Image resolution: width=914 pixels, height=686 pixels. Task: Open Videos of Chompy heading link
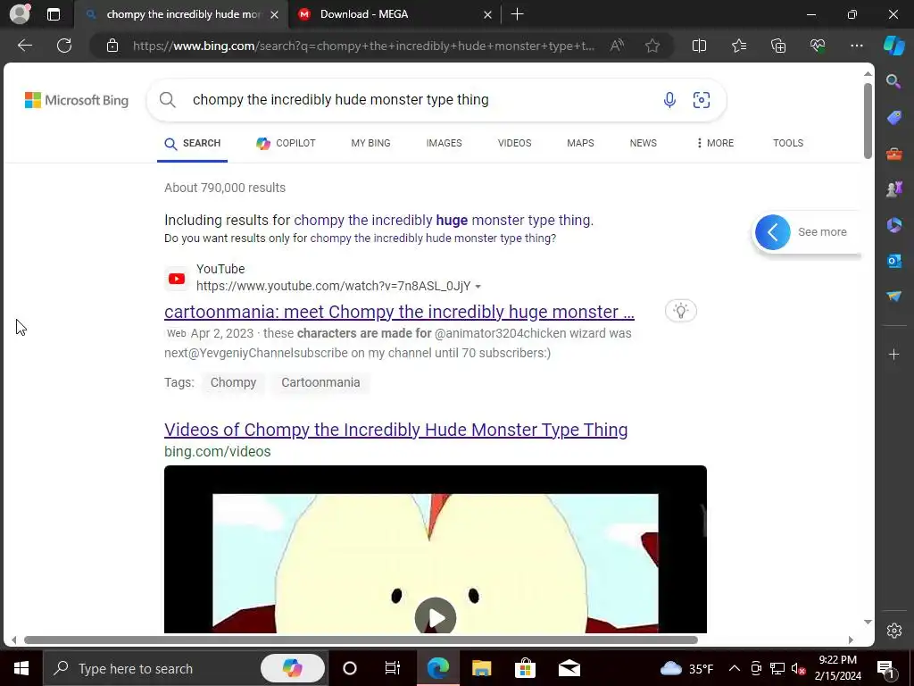point(395,430)
